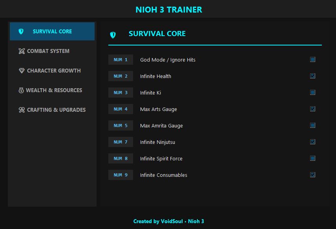Uncheck the Max Arts Gauge checkbox
Viewport: 336px width, 229px height.
[312, 109]
